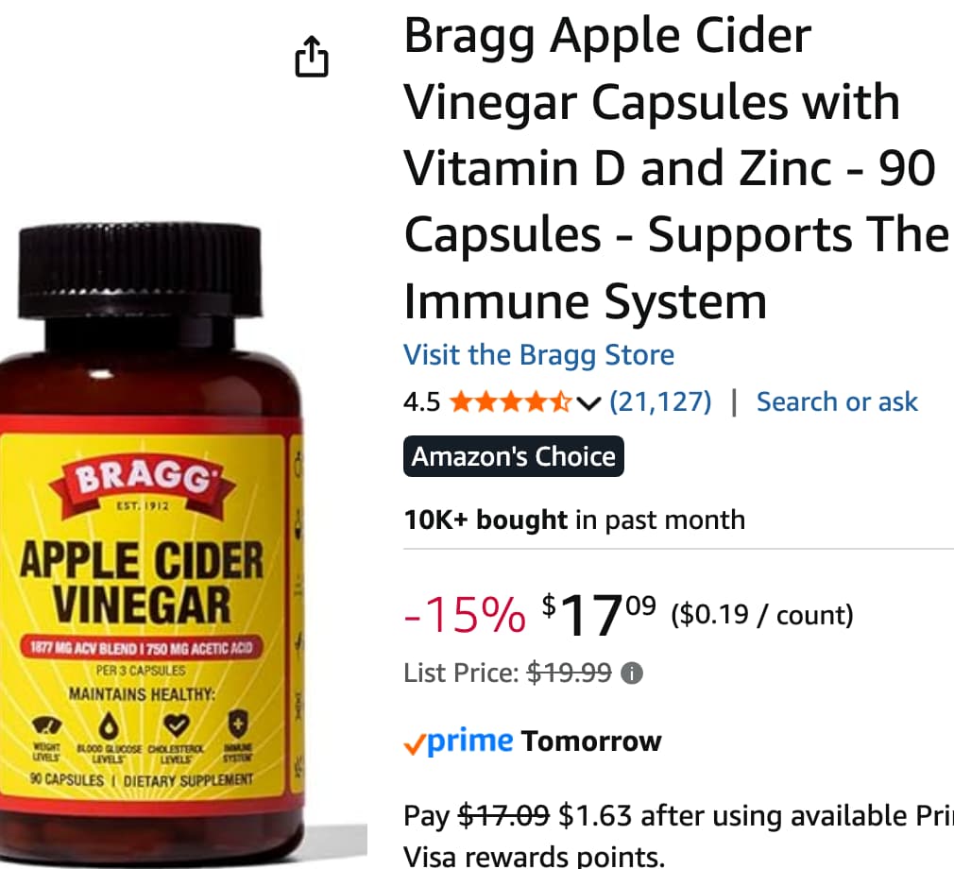The width and height of the screenshot is (954, 869).
Task: Click the cholesterol heart icon on label
Action: 177,724
